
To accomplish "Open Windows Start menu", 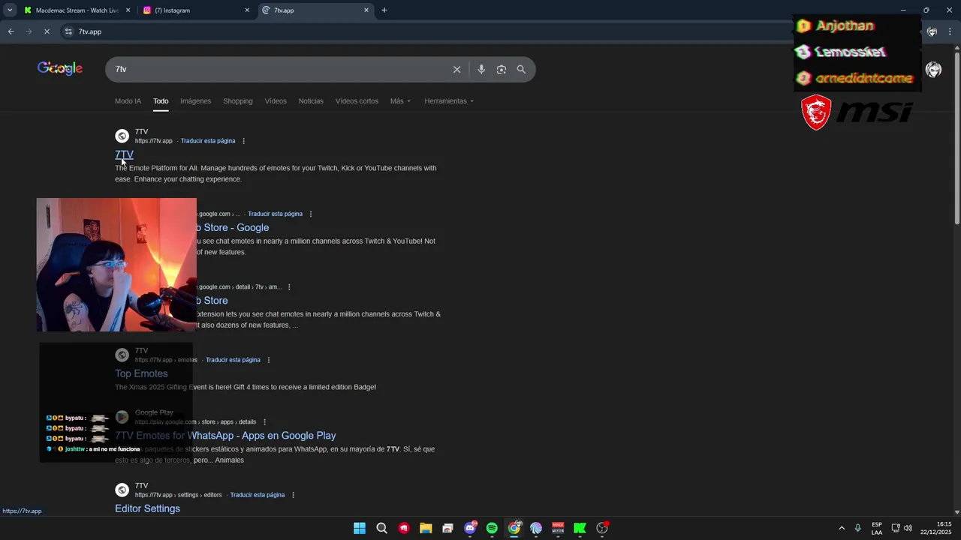I will coord(360,528).
